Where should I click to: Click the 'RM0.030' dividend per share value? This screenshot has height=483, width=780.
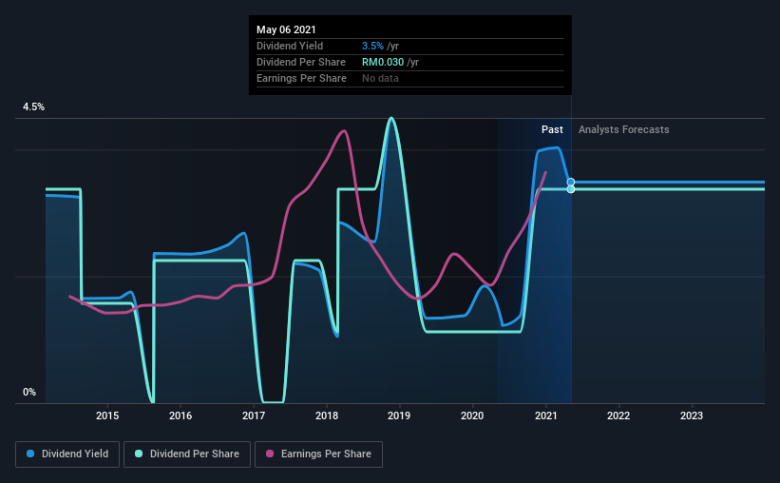tap(383, 62)
